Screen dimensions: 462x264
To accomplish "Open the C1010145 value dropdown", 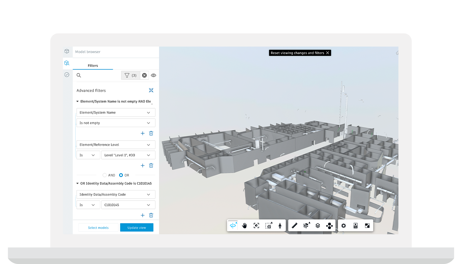I will [x=128, y=205].
